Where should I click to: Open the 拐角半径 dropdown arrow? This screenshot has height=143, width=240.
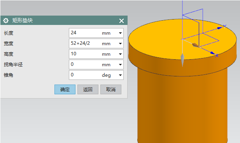[120, 65]
